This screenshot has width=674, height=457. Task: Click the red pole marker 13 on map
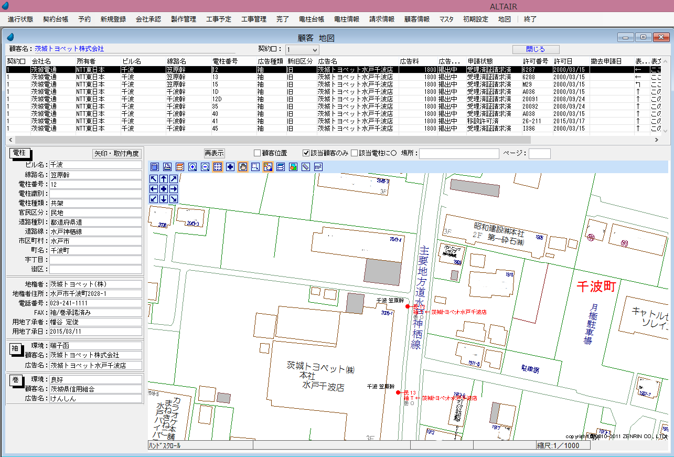(399, 392)
